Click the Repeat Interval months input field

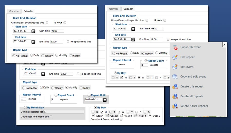(x=24, y=99)
